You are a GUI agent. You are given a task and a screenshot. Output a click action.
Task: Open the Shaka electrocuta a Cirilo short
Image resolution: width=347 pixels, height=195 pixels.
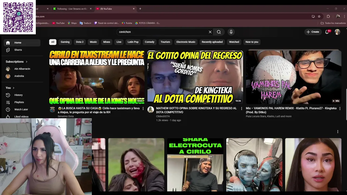(195, 165)
